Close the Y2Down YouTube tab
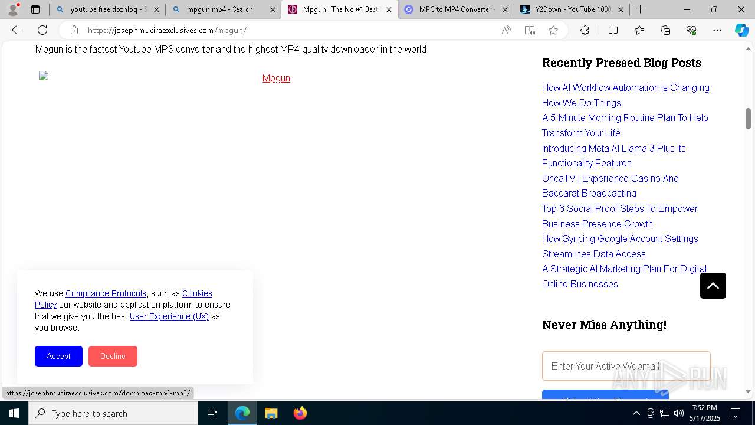The height and width of the screenshot is (425, 755). (x=621, y=9)
